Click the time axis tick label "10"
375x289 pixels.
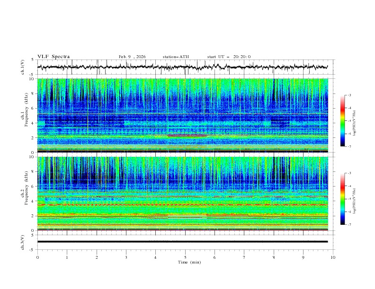[333, 257]
